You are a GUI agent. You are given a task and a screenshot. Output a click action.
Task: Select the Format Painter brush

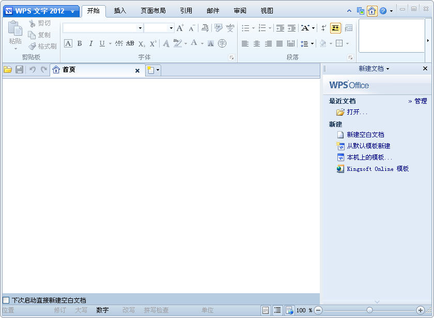point(32,46)
